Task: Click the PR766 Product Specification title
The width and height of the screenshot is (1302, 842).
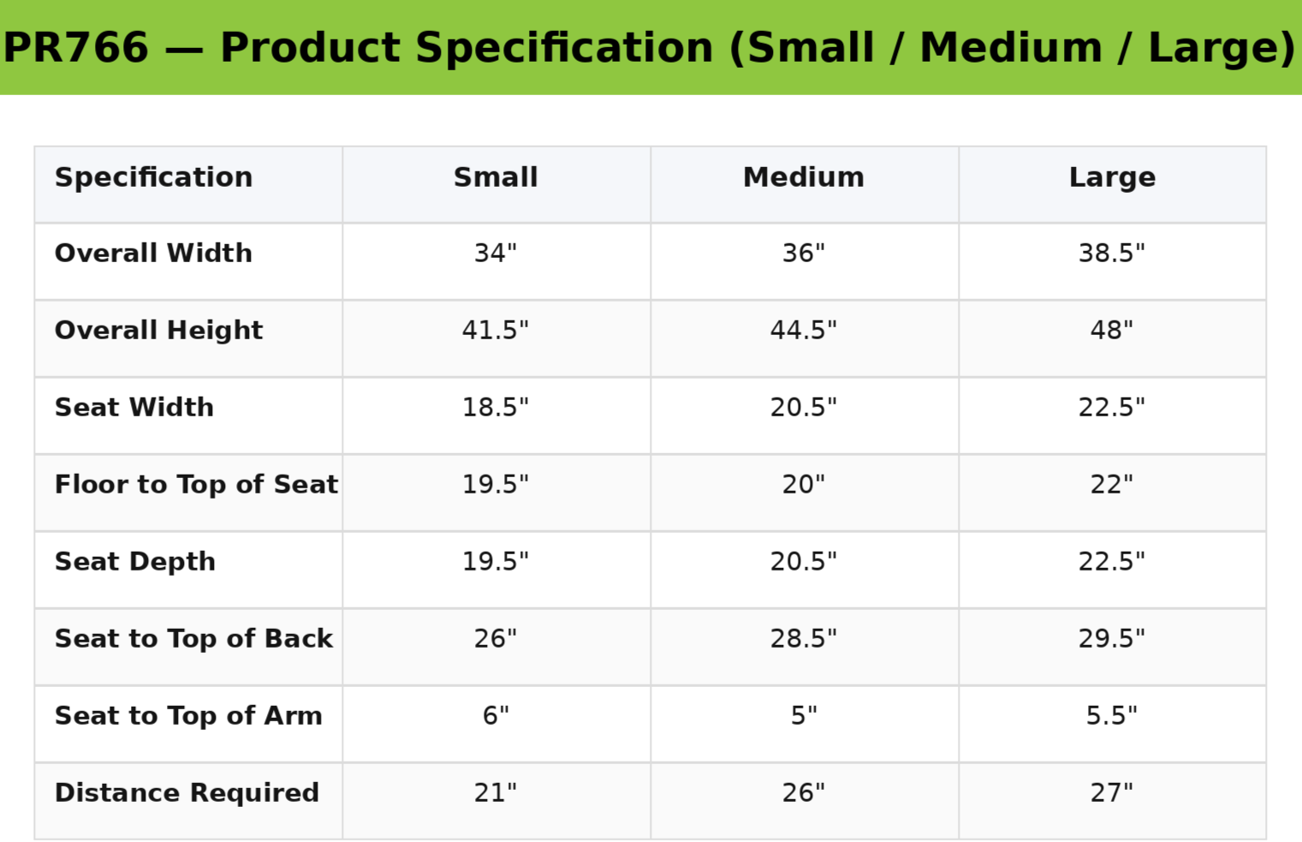Action: 651,47
